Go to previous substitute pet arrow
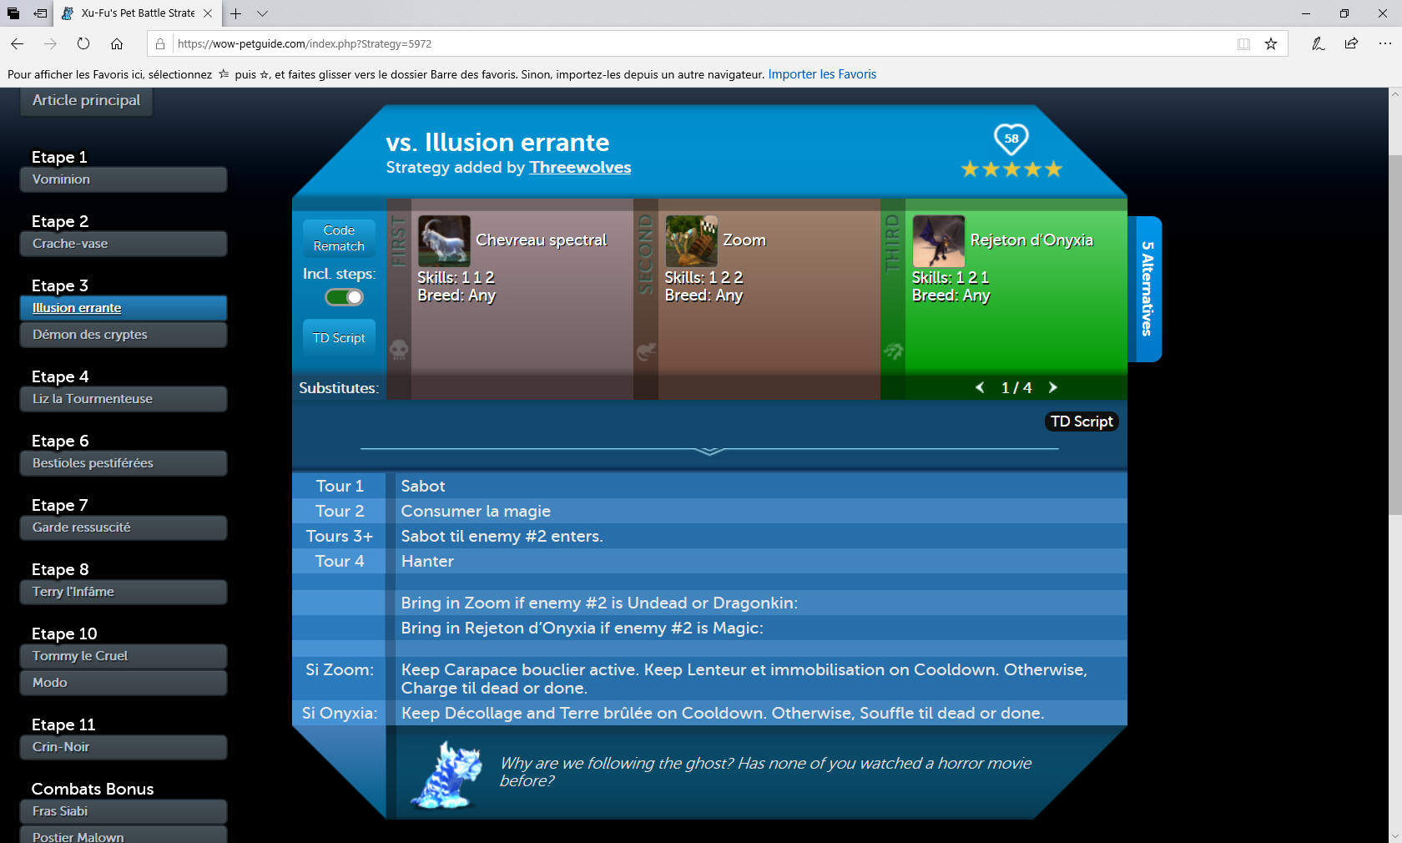This screenshot has height=843, width=1402. click(x=980, y=387)
